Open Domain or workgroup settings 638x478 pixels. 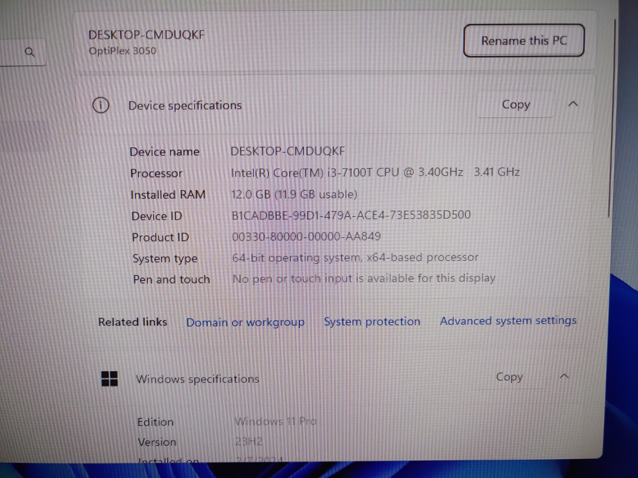(245, 322)
